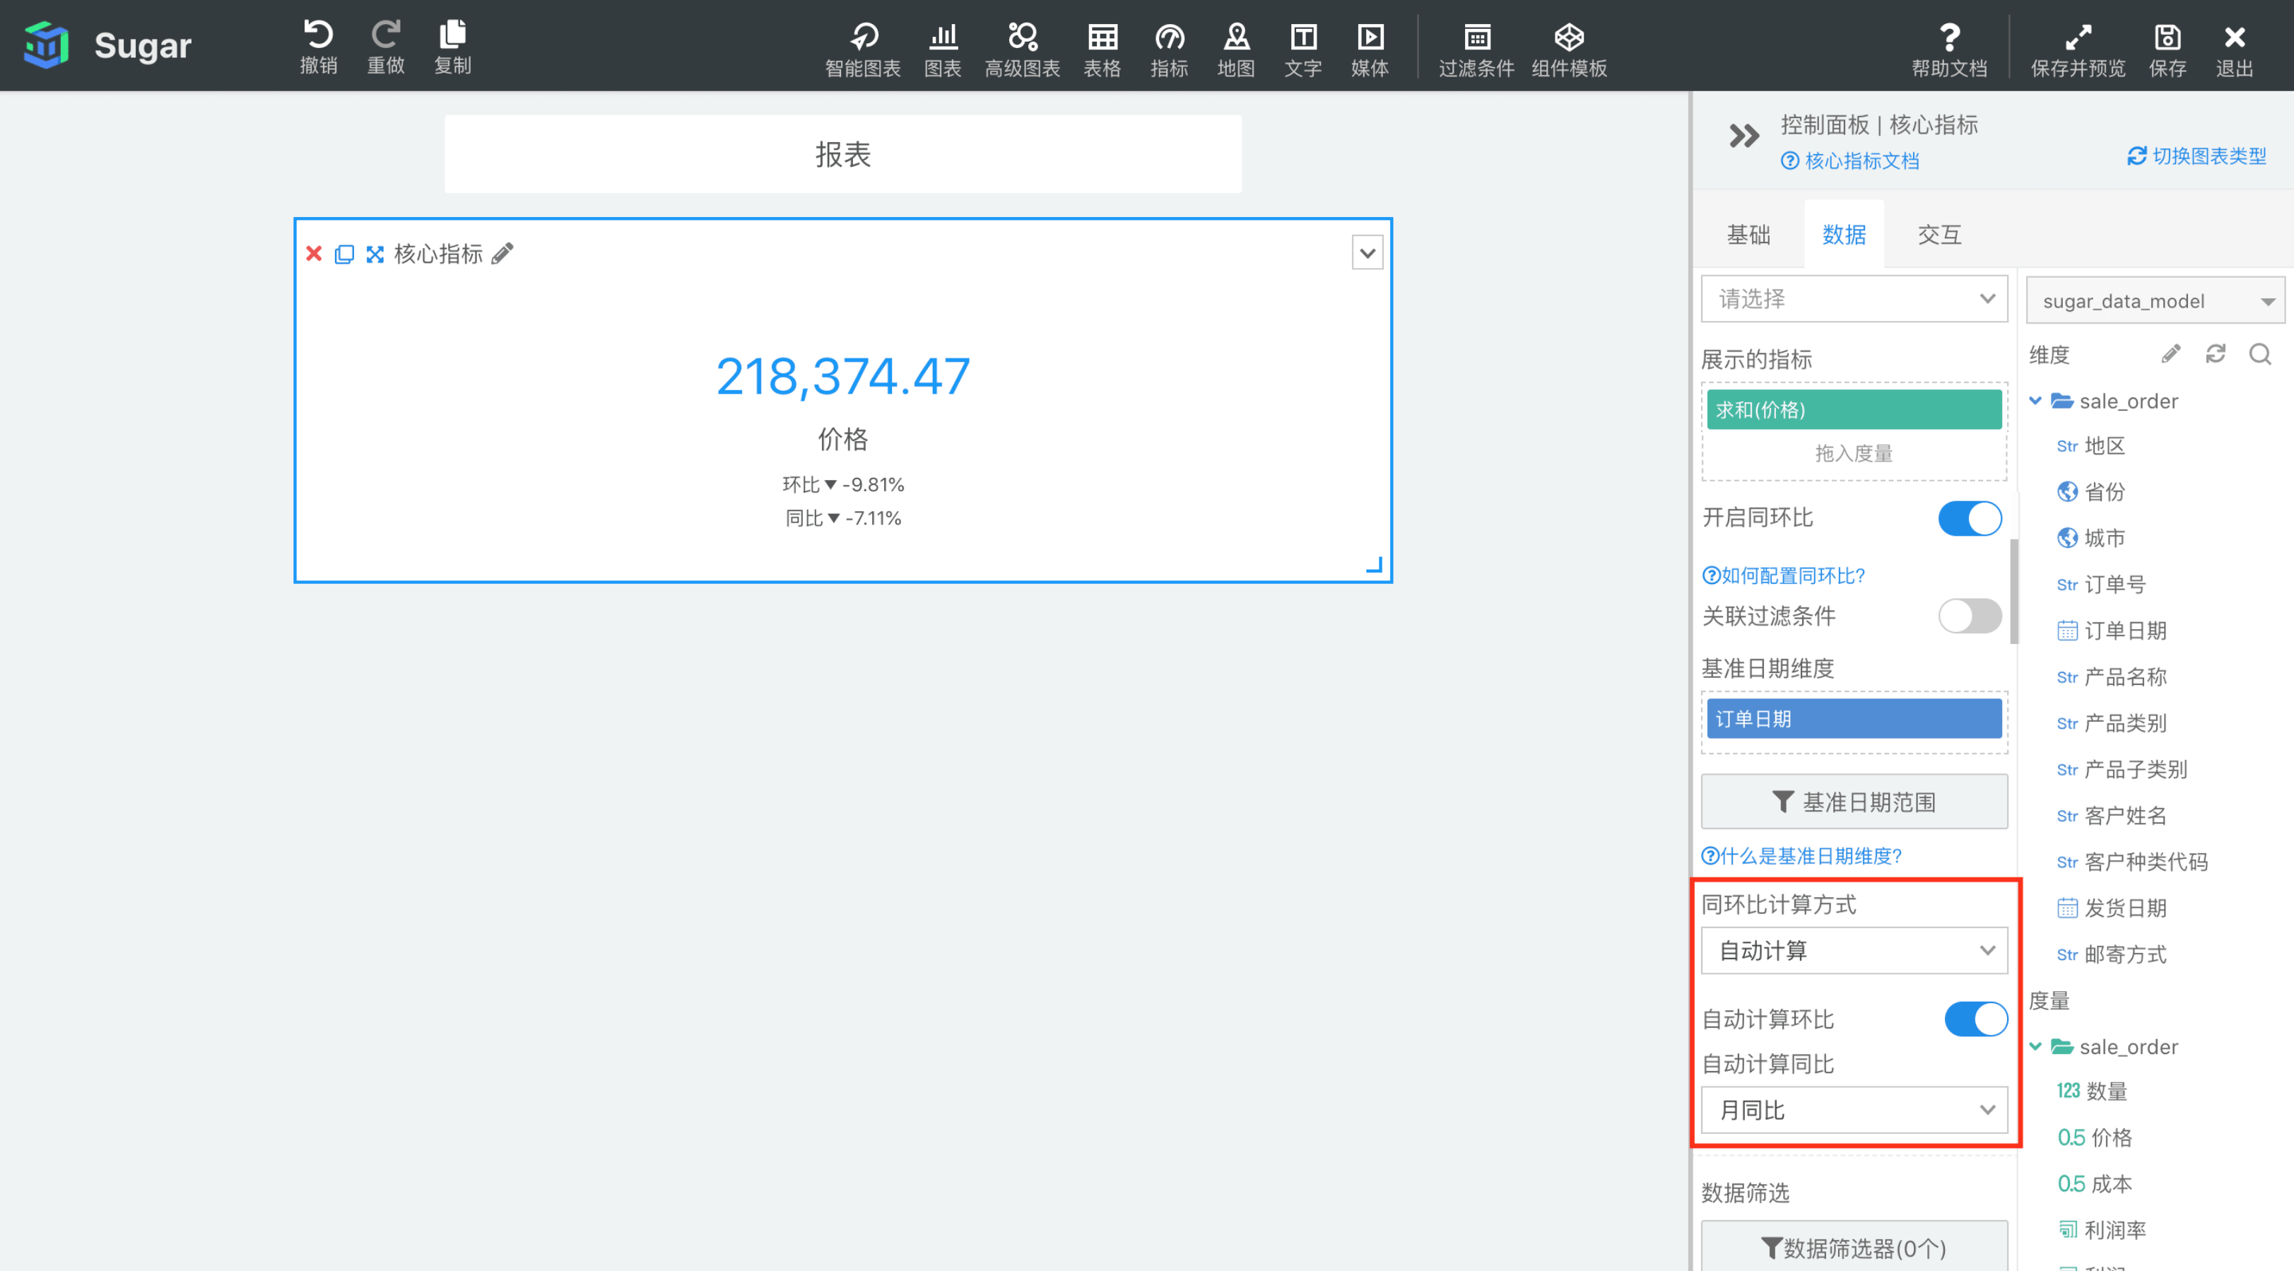This screenshot has height=1271, width=2294.
Task: Collapse the sale_order folder under 度量
Action: click(x=2035, y=1046)
